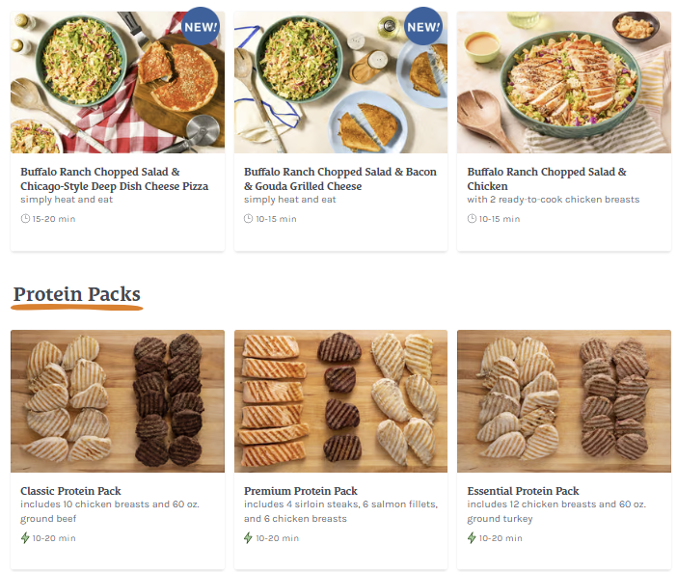The height and width of the screenshot is (572, 677).
Task: Click the lightning bolt icon on Classic Protein Pack
Action: click(25, 538)
